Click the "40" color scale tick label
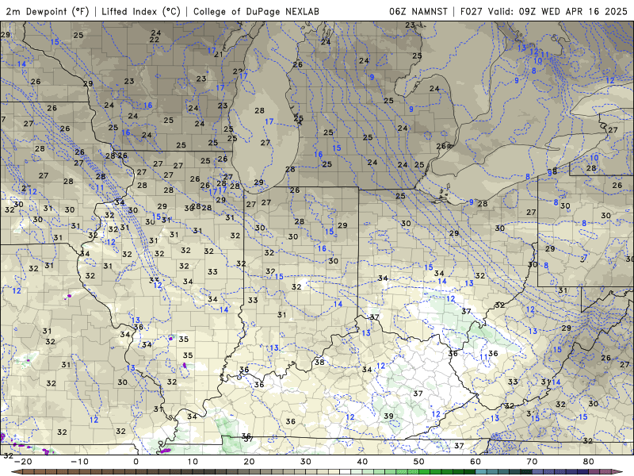Screen dimensions: 634x476 (362, 462)
